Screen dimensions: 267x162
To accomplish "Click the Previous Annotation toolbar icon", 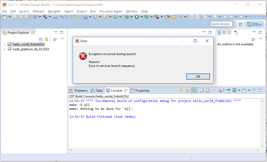I will [215, 17].
